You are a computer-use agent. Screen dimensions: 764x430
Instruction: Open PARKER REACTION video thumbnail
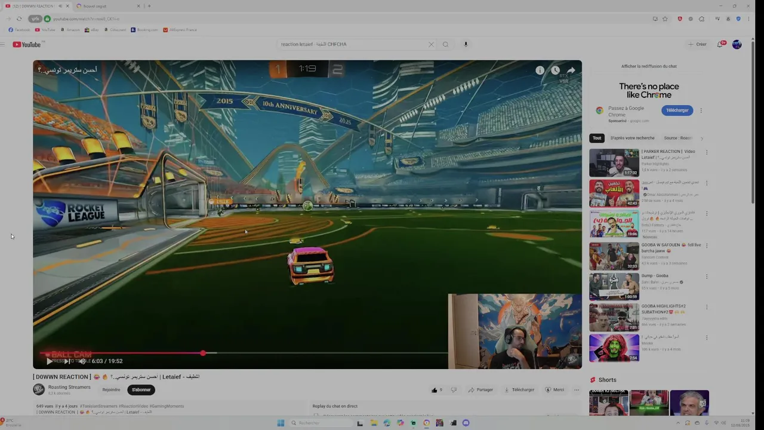click(x=614, y=162)
